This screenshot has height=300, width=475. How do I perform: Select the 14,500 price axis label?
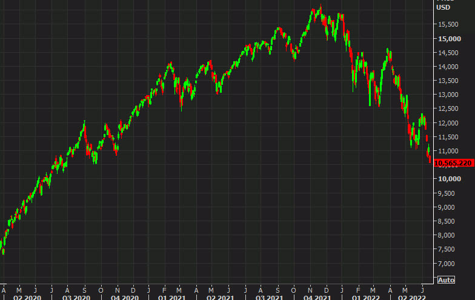click(448, 53)
